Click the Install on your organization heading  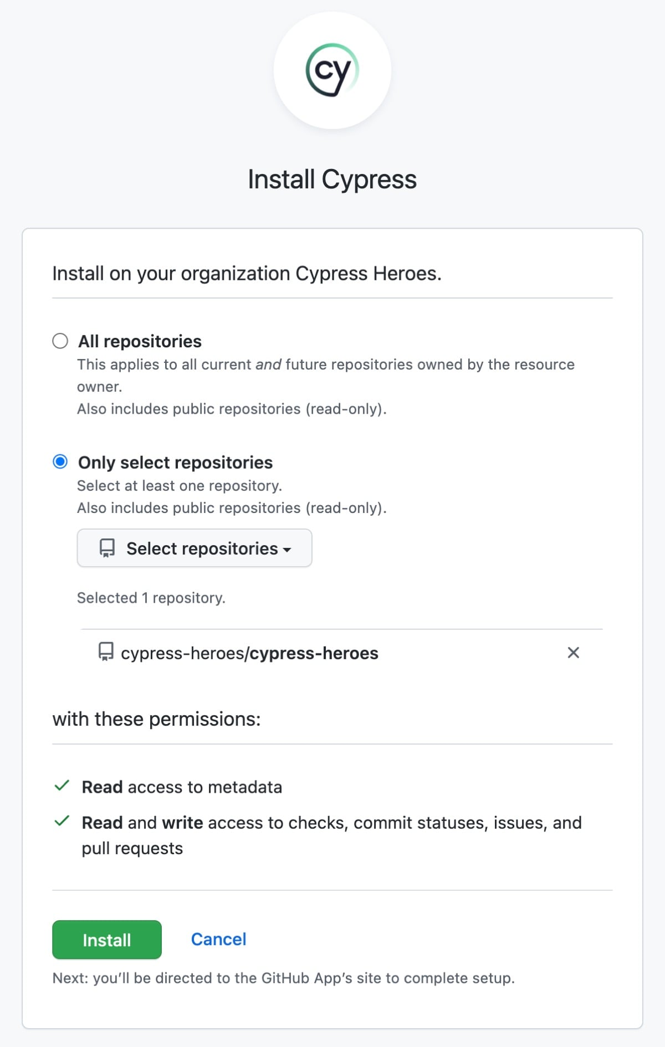click(x=246, y=273)
